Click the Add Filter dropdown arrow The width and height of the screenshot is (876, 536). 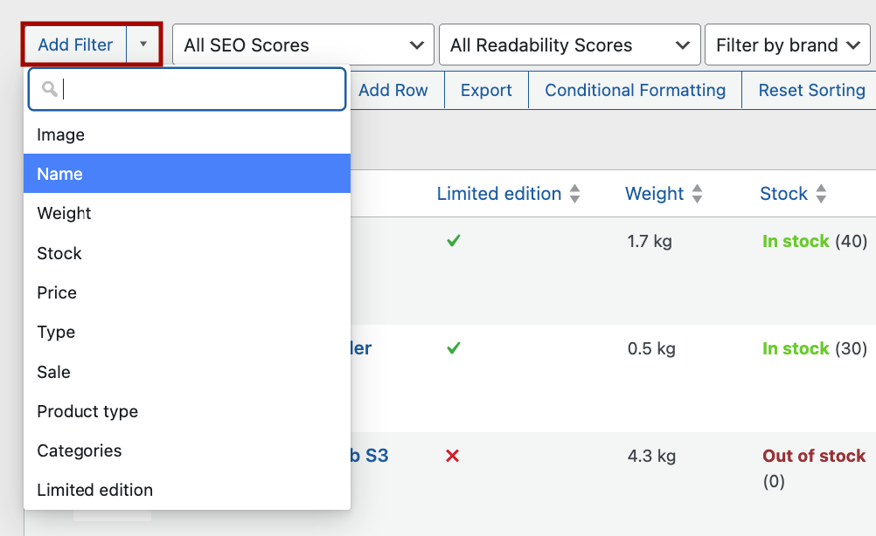click(x=143, y=45)
